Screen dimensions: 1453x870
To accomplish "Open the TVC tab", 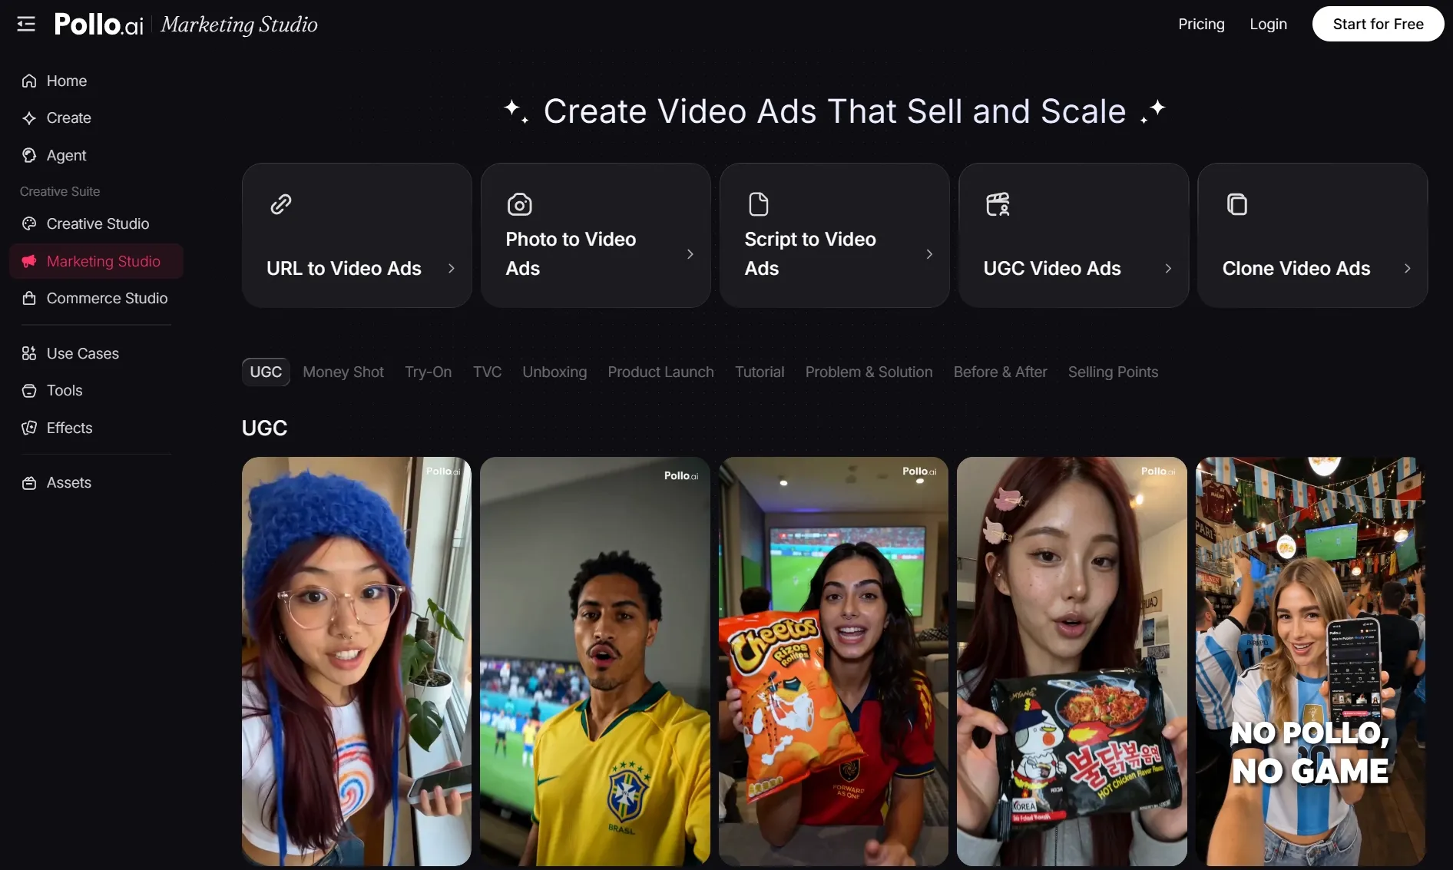I will click(487, 372).
